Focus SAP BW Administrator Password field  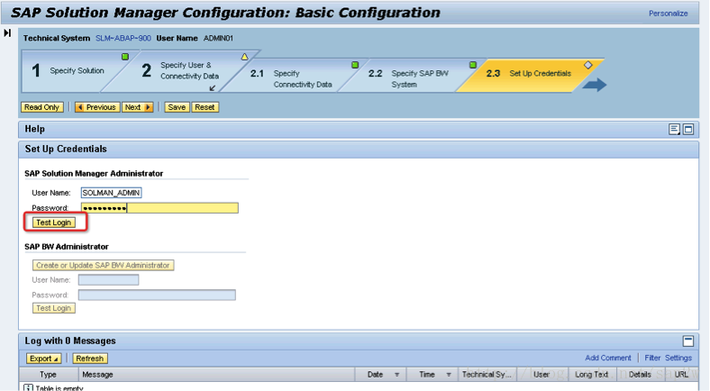coord(157,296)
